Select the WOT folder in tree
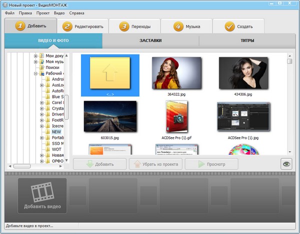This screenshot has height=234, width=300. [56, 149]
